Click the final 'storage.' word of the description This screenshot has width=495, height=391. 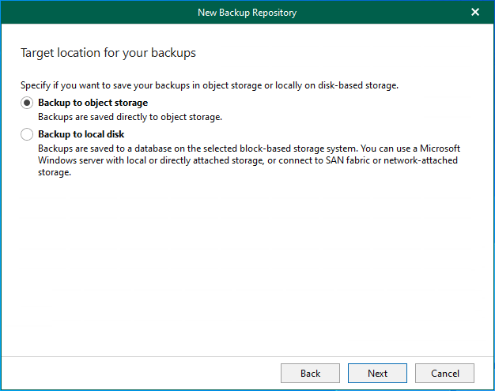click(x=55, y=172)
